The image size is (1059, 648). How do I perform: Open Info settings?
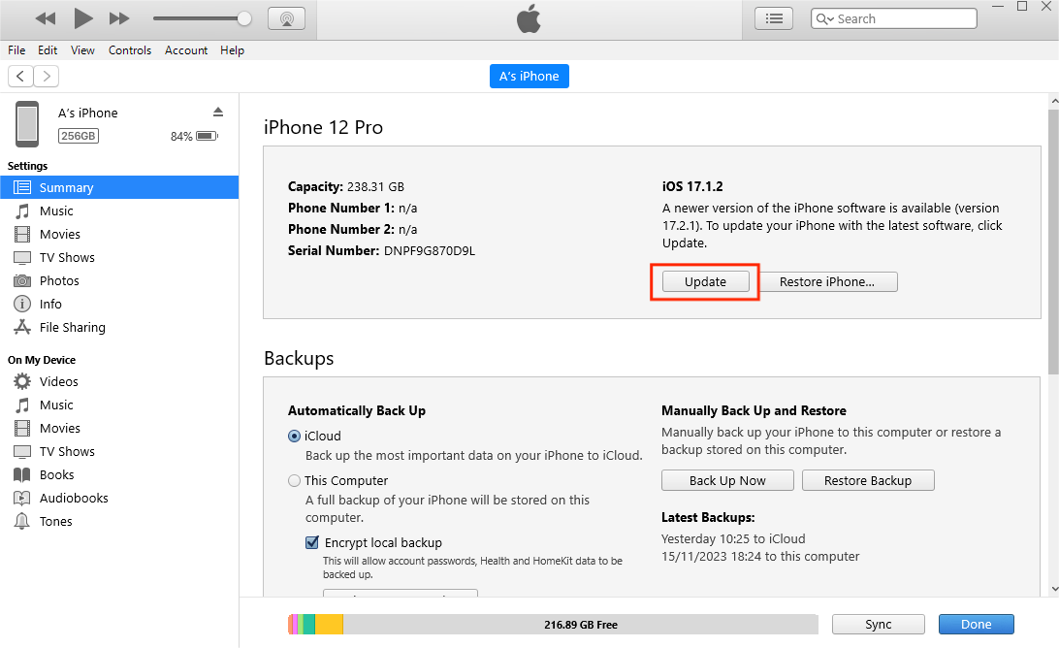click(119, 304)
